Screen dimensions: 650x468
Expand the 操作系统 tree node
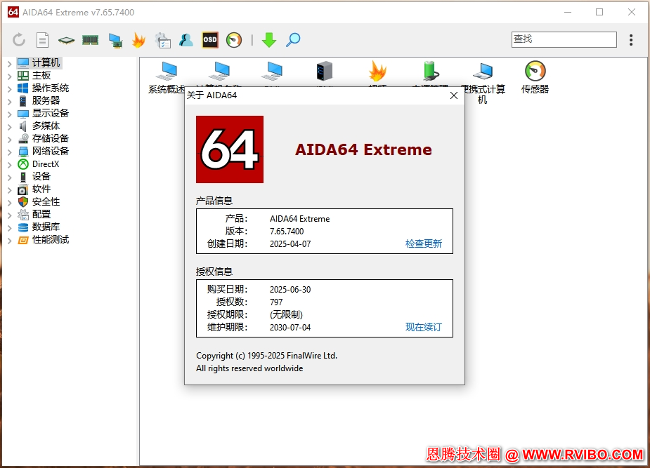coord(10,88)
